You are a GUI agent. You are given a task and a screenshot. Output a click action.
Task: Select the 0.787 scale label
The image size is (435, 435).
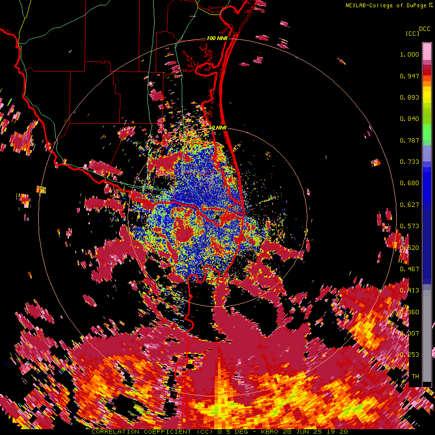409,140
